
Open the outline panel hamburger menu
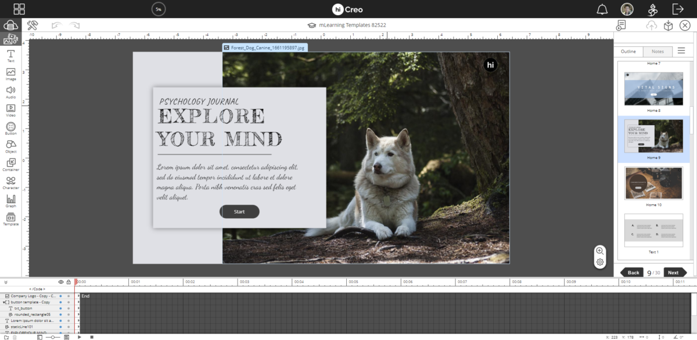[681, 51]
